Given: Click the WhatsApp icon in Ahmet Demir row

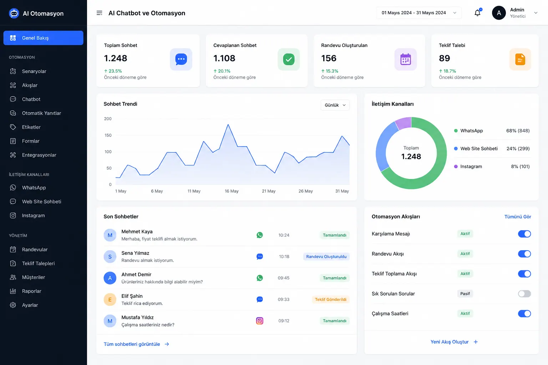Looking at the screenshot, I should click(260, 278).
